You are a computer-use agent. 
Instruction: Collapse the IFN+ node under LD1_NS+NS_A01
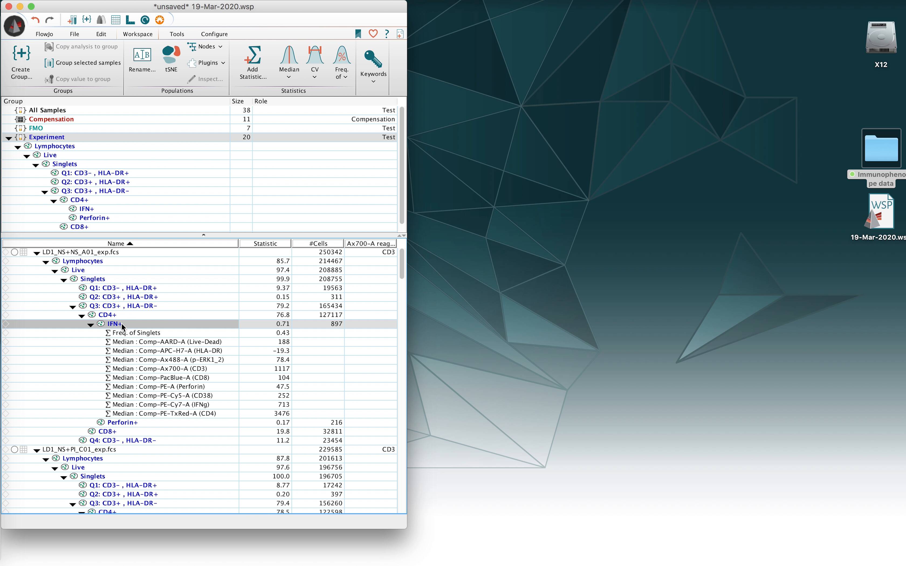point(91,325)
